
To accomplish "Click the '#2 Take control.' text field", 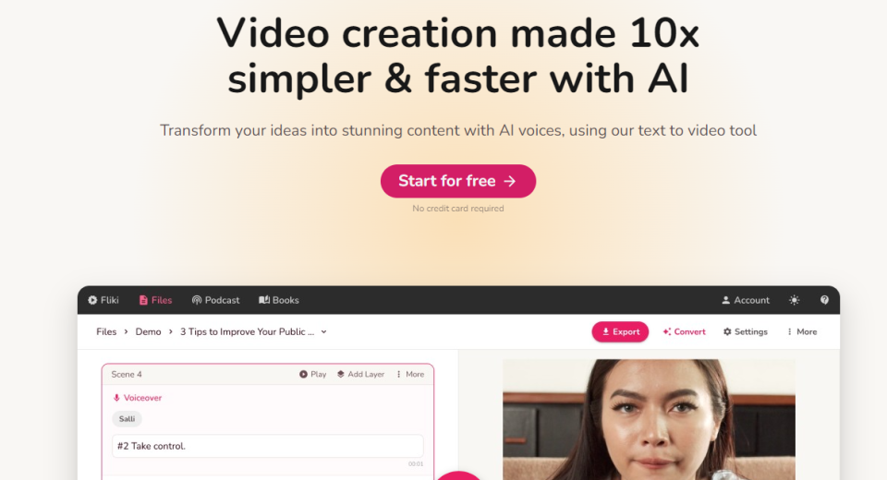I will 268,446.
